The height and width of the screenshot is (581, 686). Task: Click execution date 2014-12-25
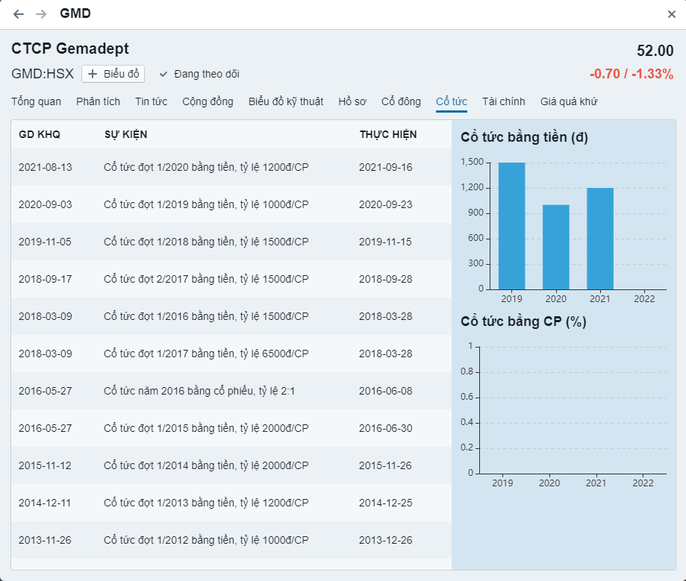pos(385,503)
